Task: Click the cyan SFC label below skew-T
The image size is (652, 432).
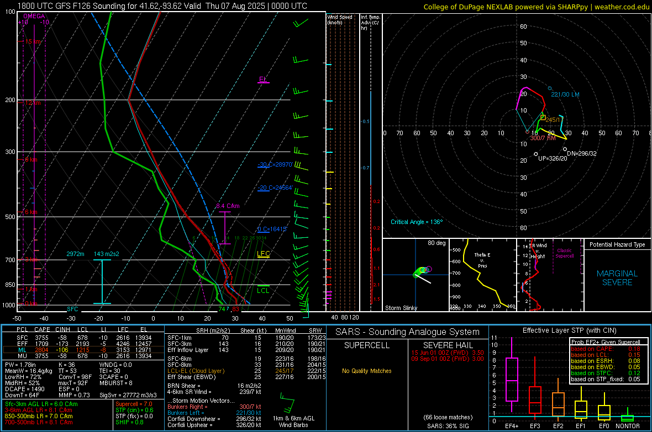Action: point(72,309)
